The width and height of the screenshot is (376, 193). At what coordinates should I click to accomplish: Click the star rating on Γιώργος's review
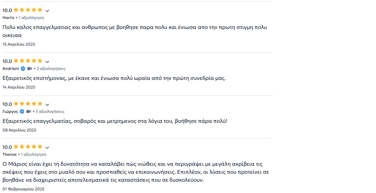click(28, 104)
